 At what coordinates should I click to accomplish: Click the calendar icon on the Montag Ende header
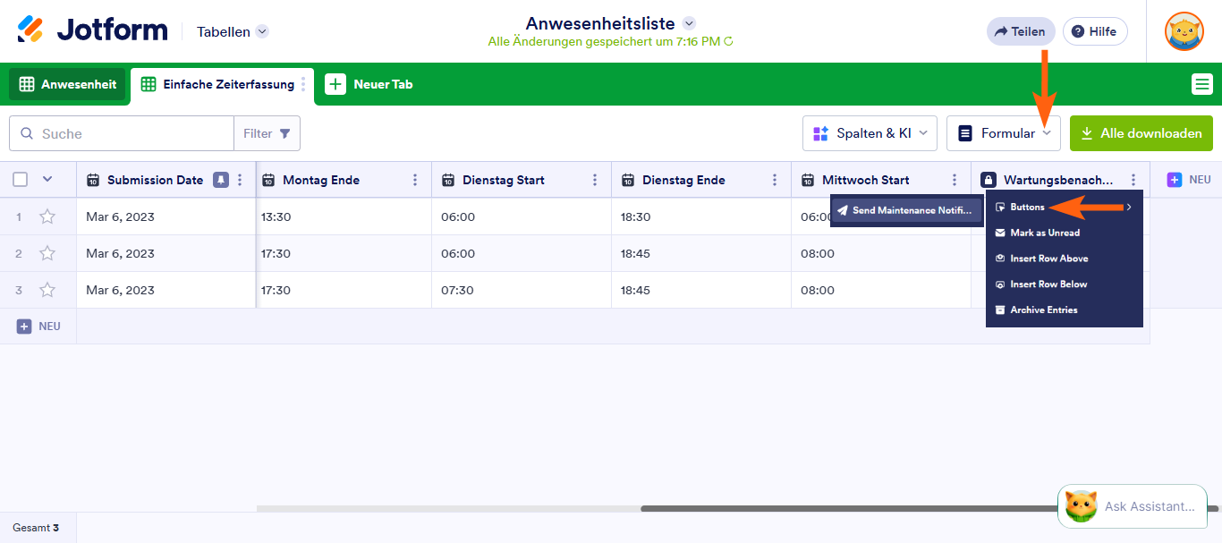pos(268,180)
